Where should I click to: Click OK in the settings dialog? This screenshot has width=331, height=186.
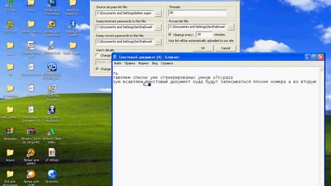pos(203,48)
